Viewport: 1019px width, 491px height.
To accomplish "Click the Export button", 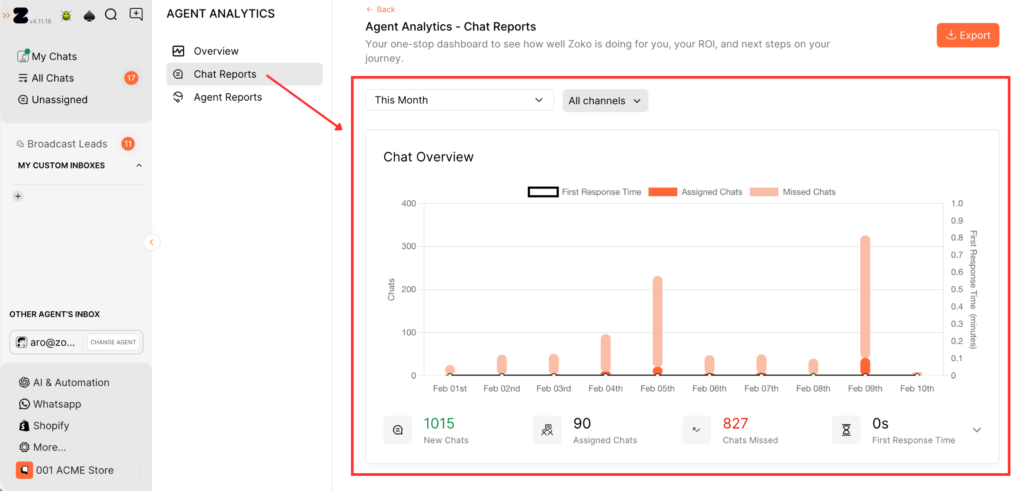I will [968, 35].
